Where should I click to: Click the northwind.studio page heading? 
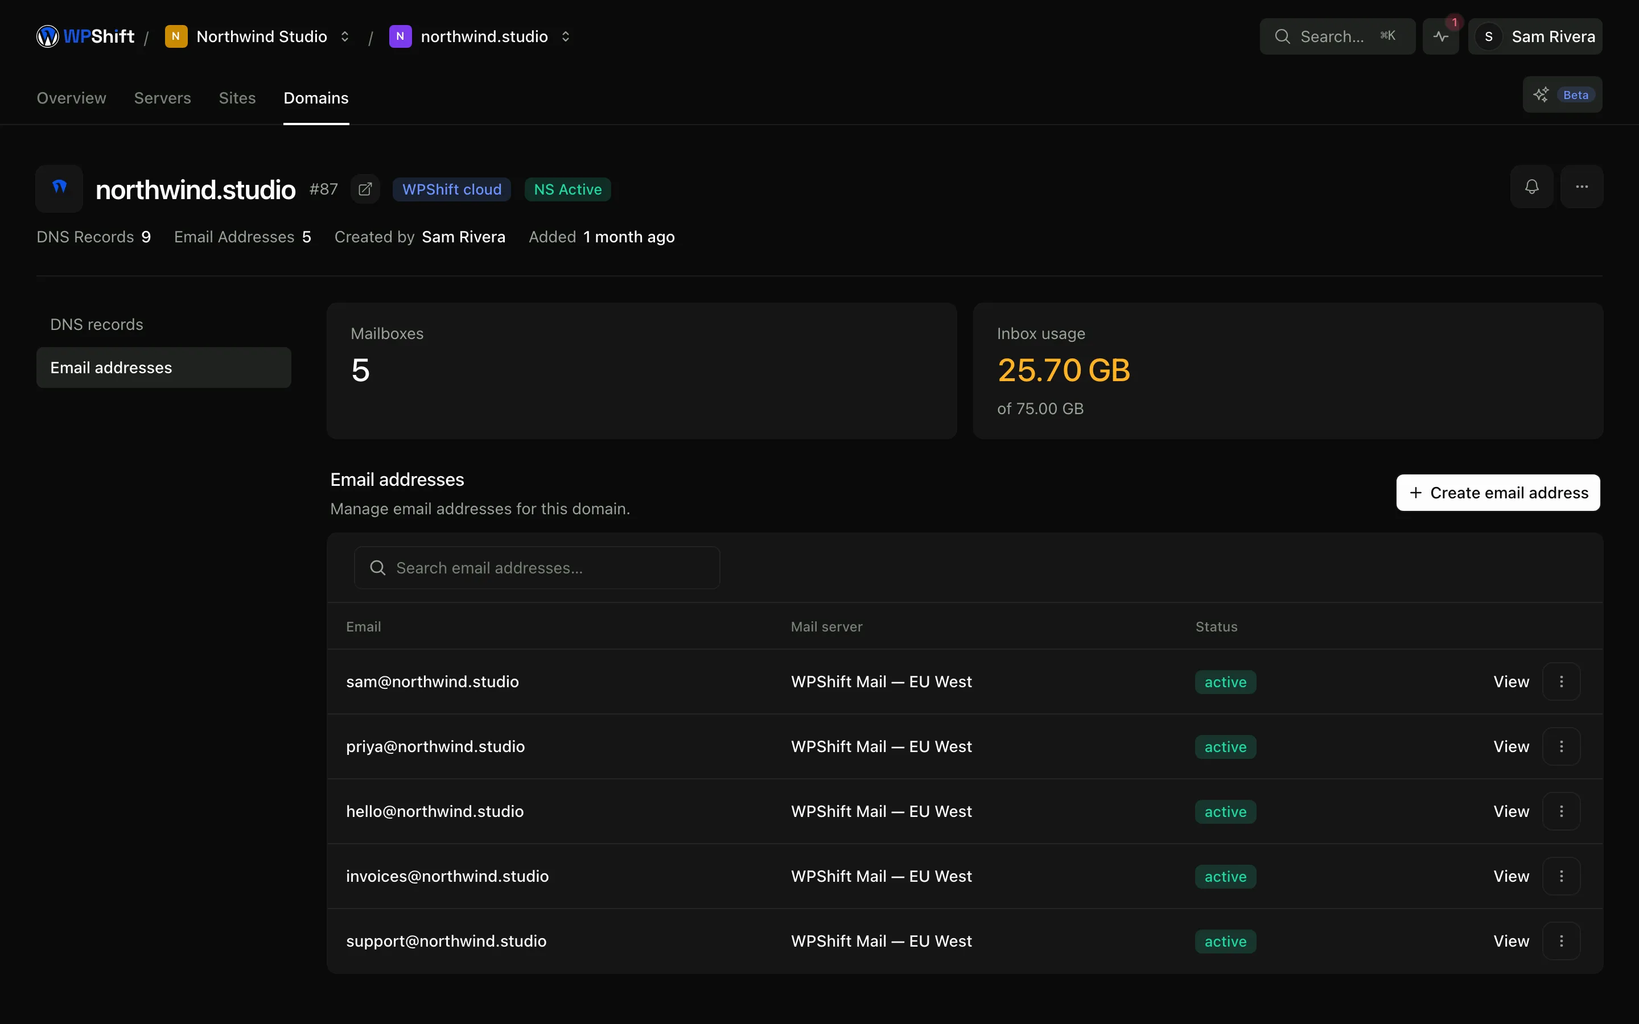196,189
